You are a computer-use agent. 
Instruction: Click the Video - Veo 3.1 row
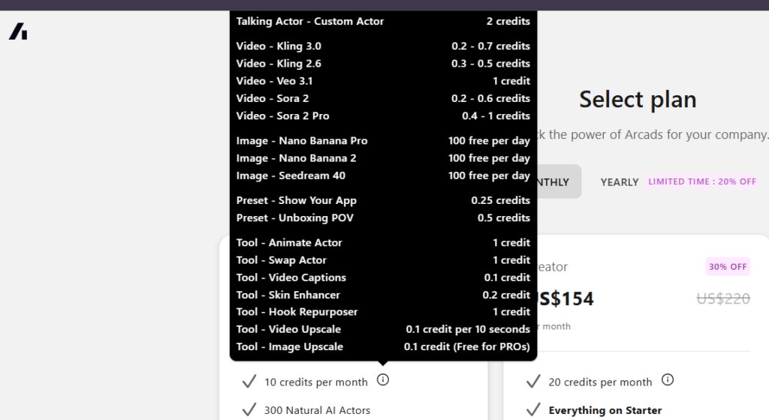383,81
